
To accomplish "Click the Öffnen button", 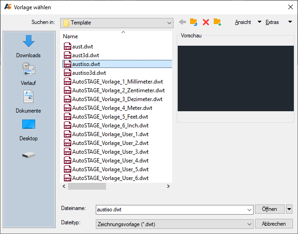I will click(x=269, y=209).
